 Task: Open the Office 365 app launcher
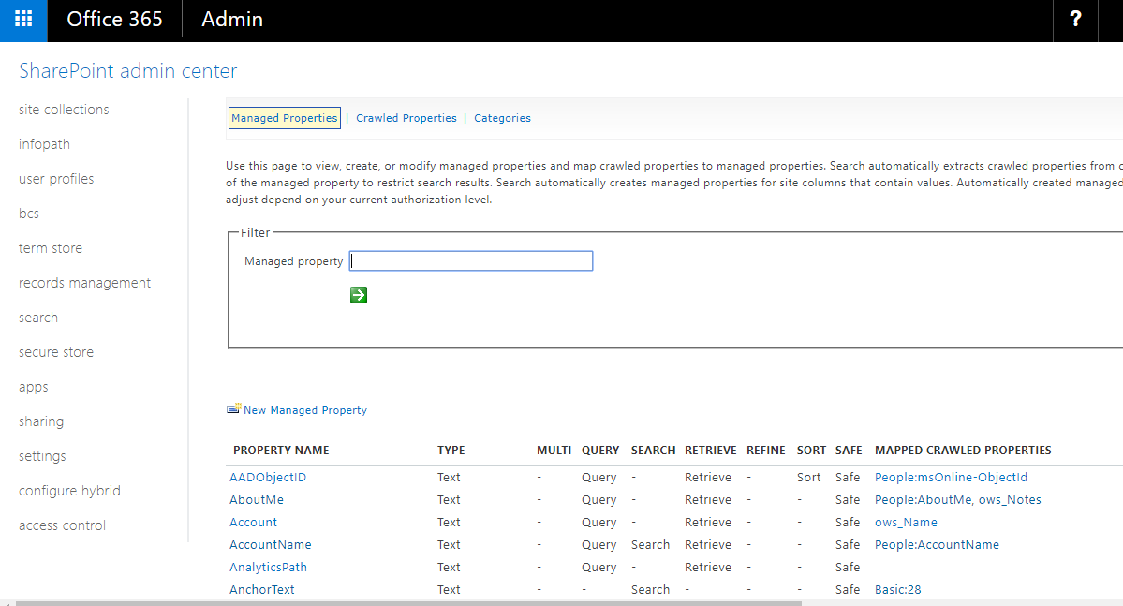click(x=23, y=20)
